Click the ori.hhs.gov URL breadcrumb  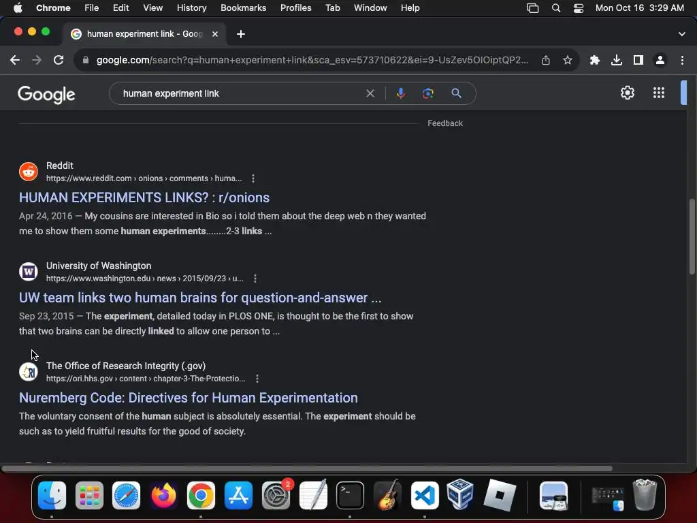146,379
